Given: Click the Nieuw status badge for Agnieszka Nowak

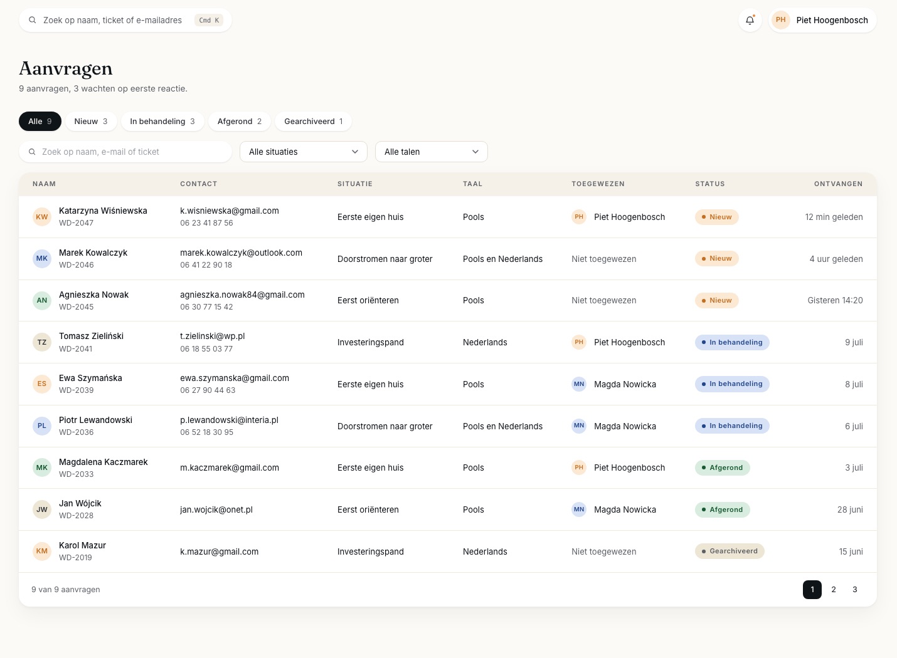Looking at the screenshot, I should pos(717,300).
